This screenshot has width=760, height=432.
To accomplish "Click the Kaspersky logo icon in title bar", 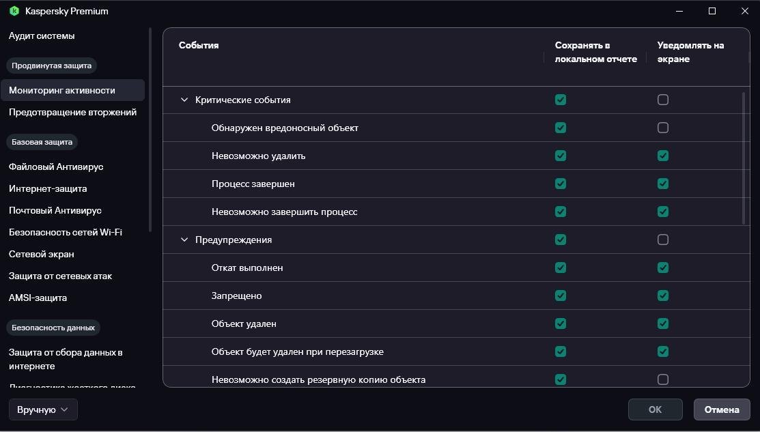I will [x=14, y=11].
